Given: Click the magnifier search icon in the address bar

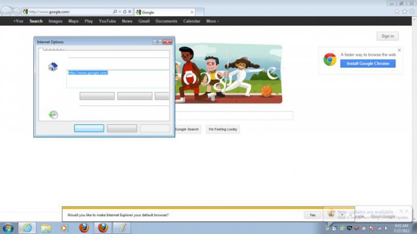Looking at the screenshot, I should point(115,12).
